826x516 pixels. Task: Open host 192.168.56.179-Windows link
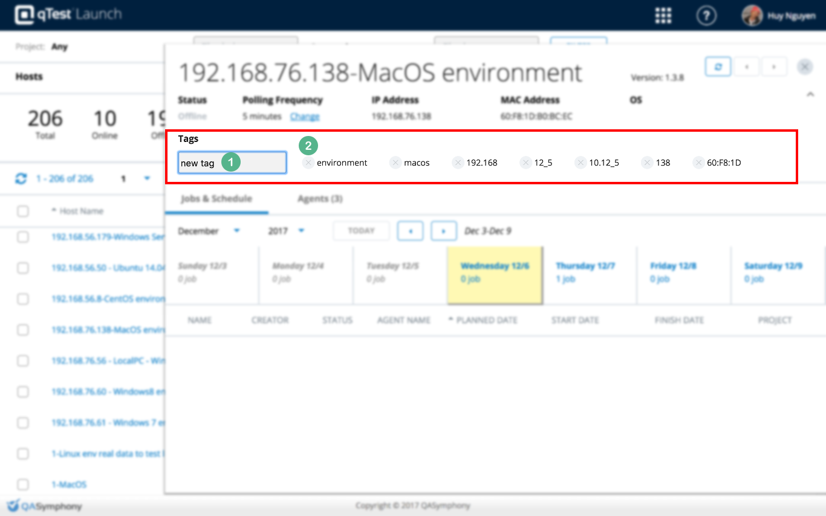pos(108,237)
